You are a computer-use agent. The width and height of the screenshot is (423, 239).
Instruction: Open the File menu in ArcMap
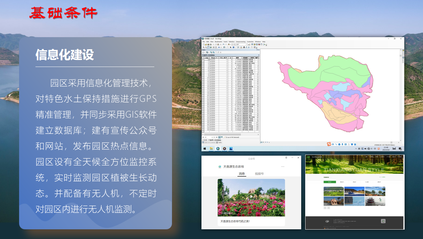tap(204, 42)
